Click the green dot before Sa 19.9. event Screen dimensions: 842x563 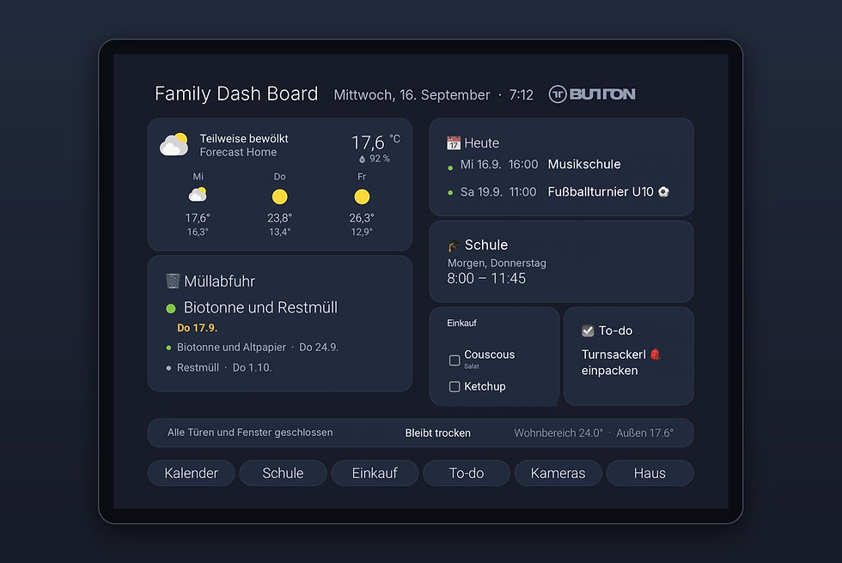pyautogui.click(x=450, y=192)
